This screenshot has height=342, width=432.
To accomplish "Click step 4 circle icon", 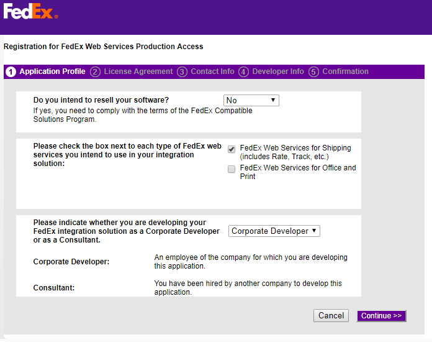I will click(243, 72).
